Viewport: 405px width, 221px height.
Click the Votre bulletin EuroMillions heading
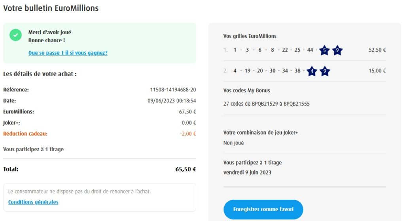click(51, 8)
